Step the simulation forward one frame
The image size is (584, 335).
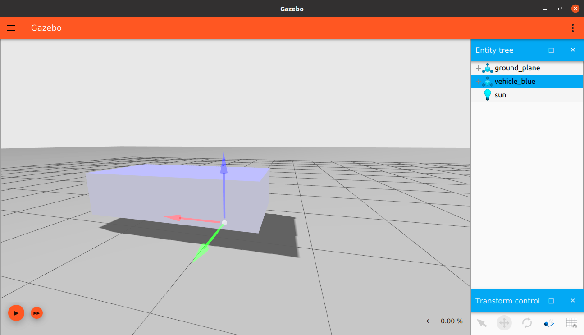tap(36, 313)
